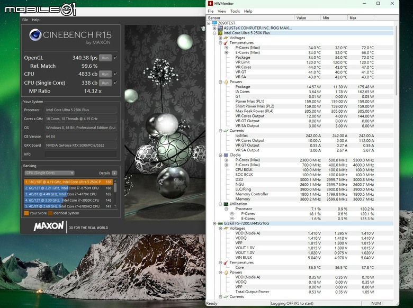Viewport: 413px width, 308px height.
Task: Click the ASUSTeK motherboard icon
Action: pos(220,28)
